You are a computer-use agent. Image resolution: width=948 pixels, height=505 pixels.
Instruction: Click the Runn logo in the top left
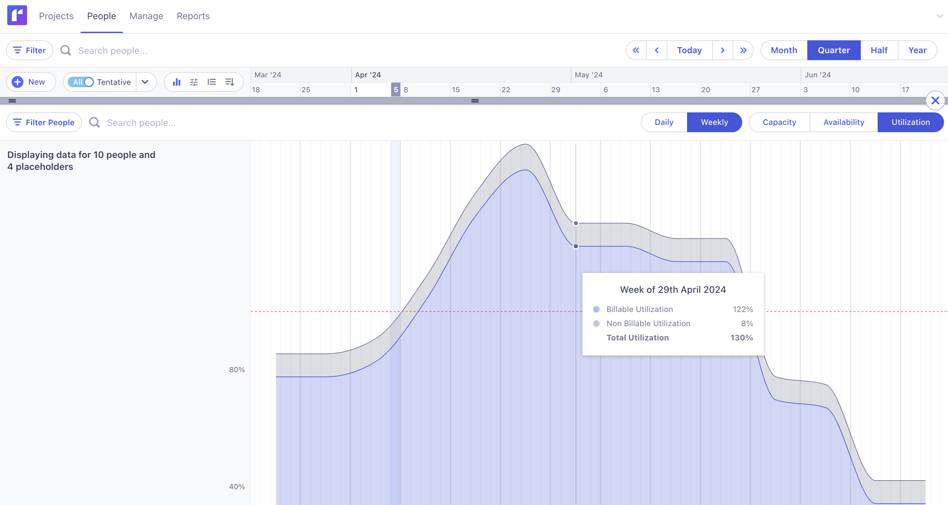(x=17, y=16)
